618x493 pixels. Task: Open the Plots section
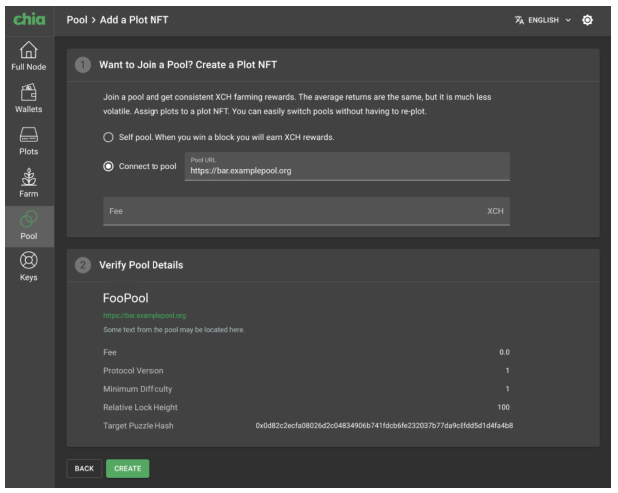[28, 141]
